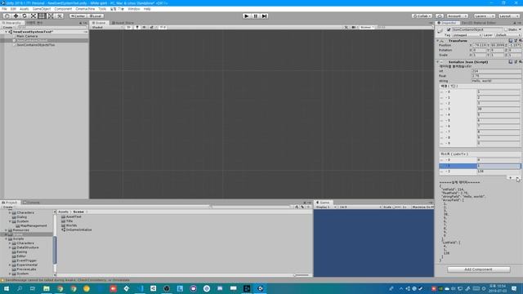Open the Layers dropdown
Image resolution: width=523 pixels, height=294 pixels.
pyautogui.click(x=484, y=16)
